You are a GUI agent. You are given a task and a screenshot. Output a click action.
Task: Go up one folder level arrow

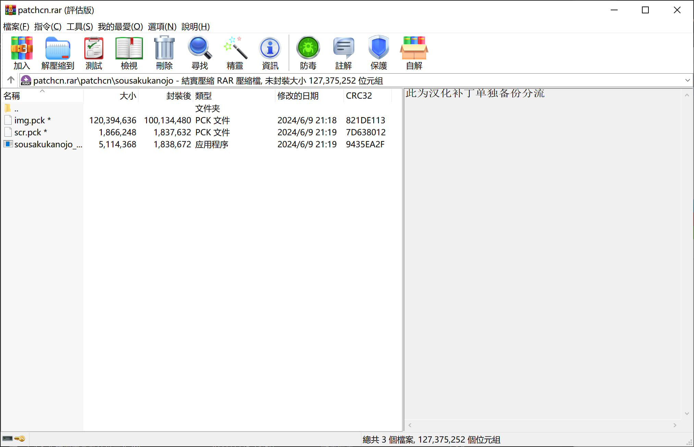point(11,80)
